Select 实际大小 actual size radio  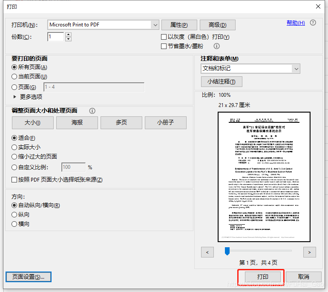pos(14,147)
